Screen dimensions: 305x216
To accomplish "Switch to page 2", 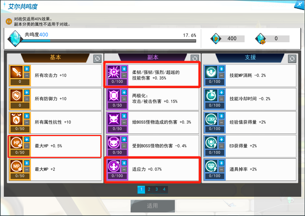I will point(149,189).
